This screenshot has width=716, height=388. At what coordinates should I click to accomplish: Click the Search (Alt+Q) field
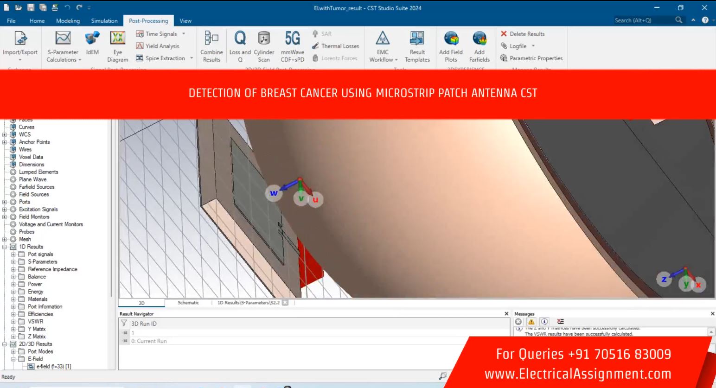point(642,20)
